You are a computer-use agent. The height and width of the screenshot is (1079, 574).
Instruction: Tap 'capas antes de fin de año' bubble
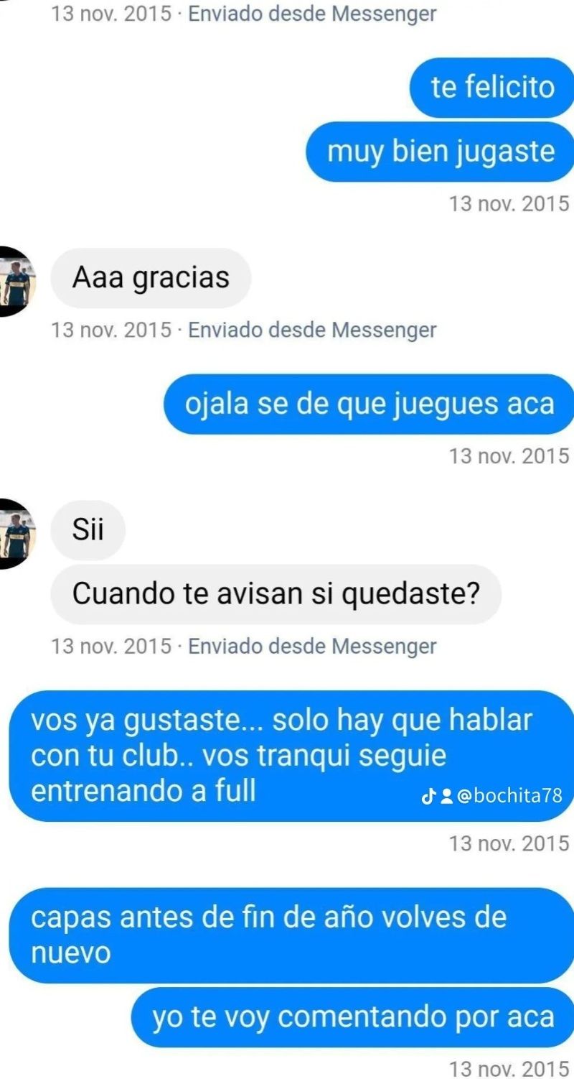click(293, 936)
